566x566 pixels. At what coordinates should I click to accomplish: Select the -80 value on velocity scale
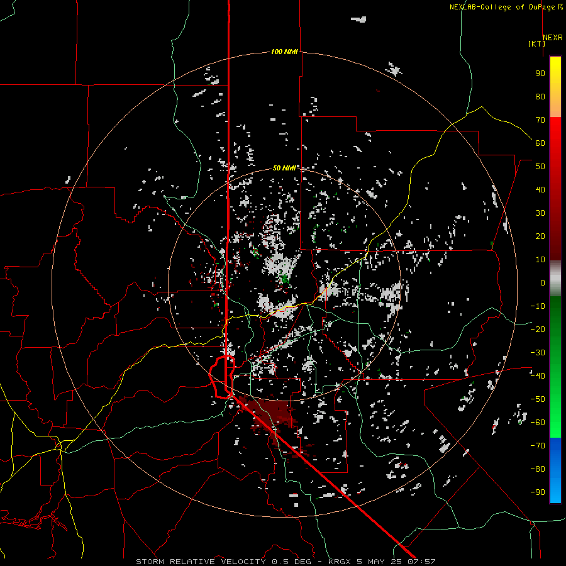pos(538,469)
